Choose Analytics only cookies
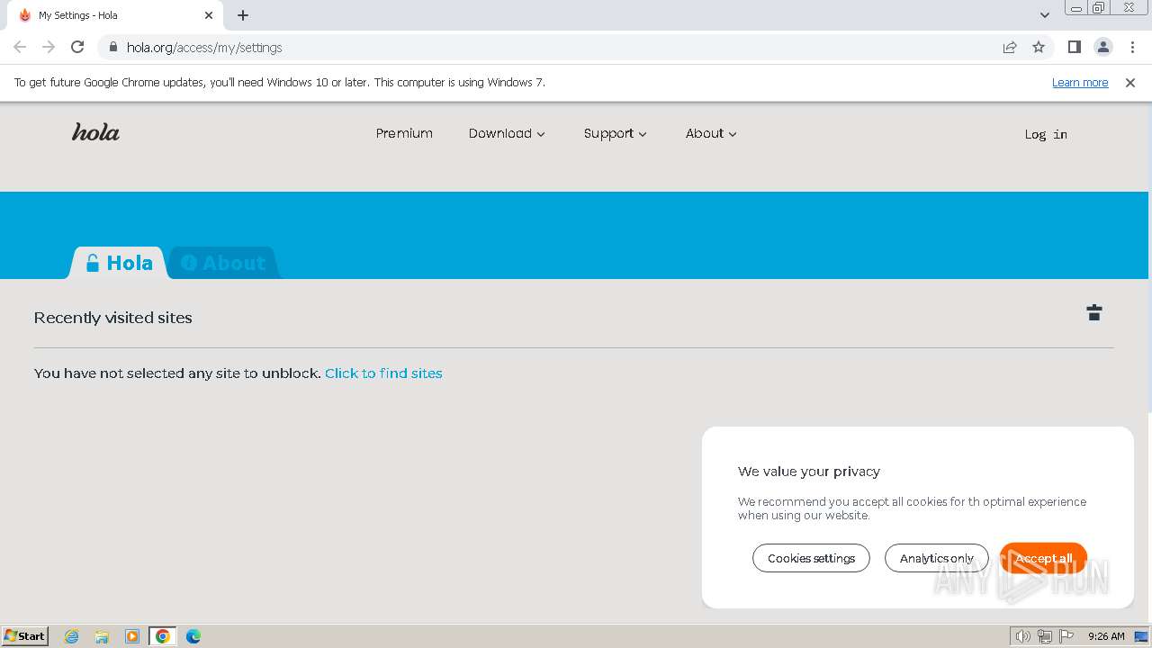 coord(936,558)
